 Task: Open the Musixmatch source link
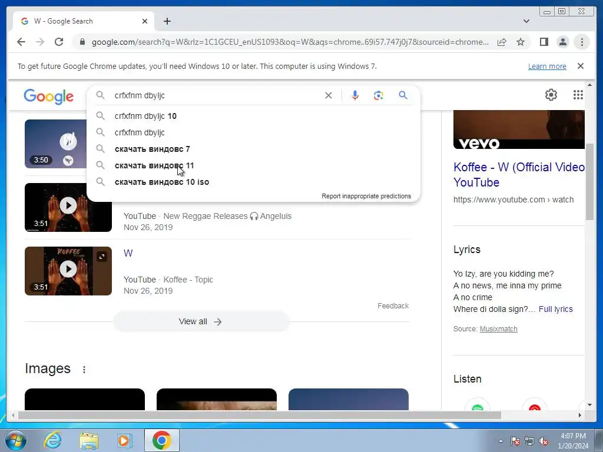(x=498, y=329)
